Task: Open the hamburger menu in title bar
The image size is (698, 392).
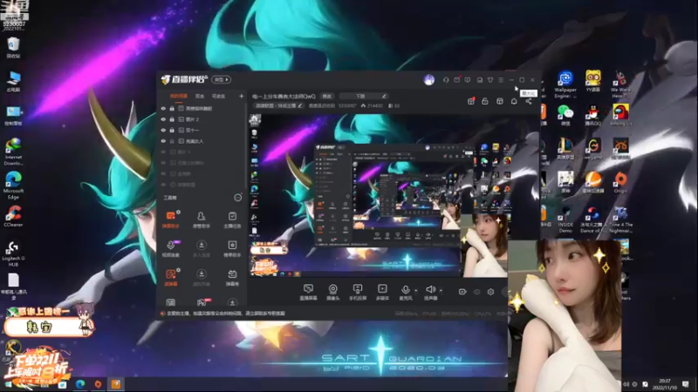Action: pyautogui.click(x=501, y=80)
